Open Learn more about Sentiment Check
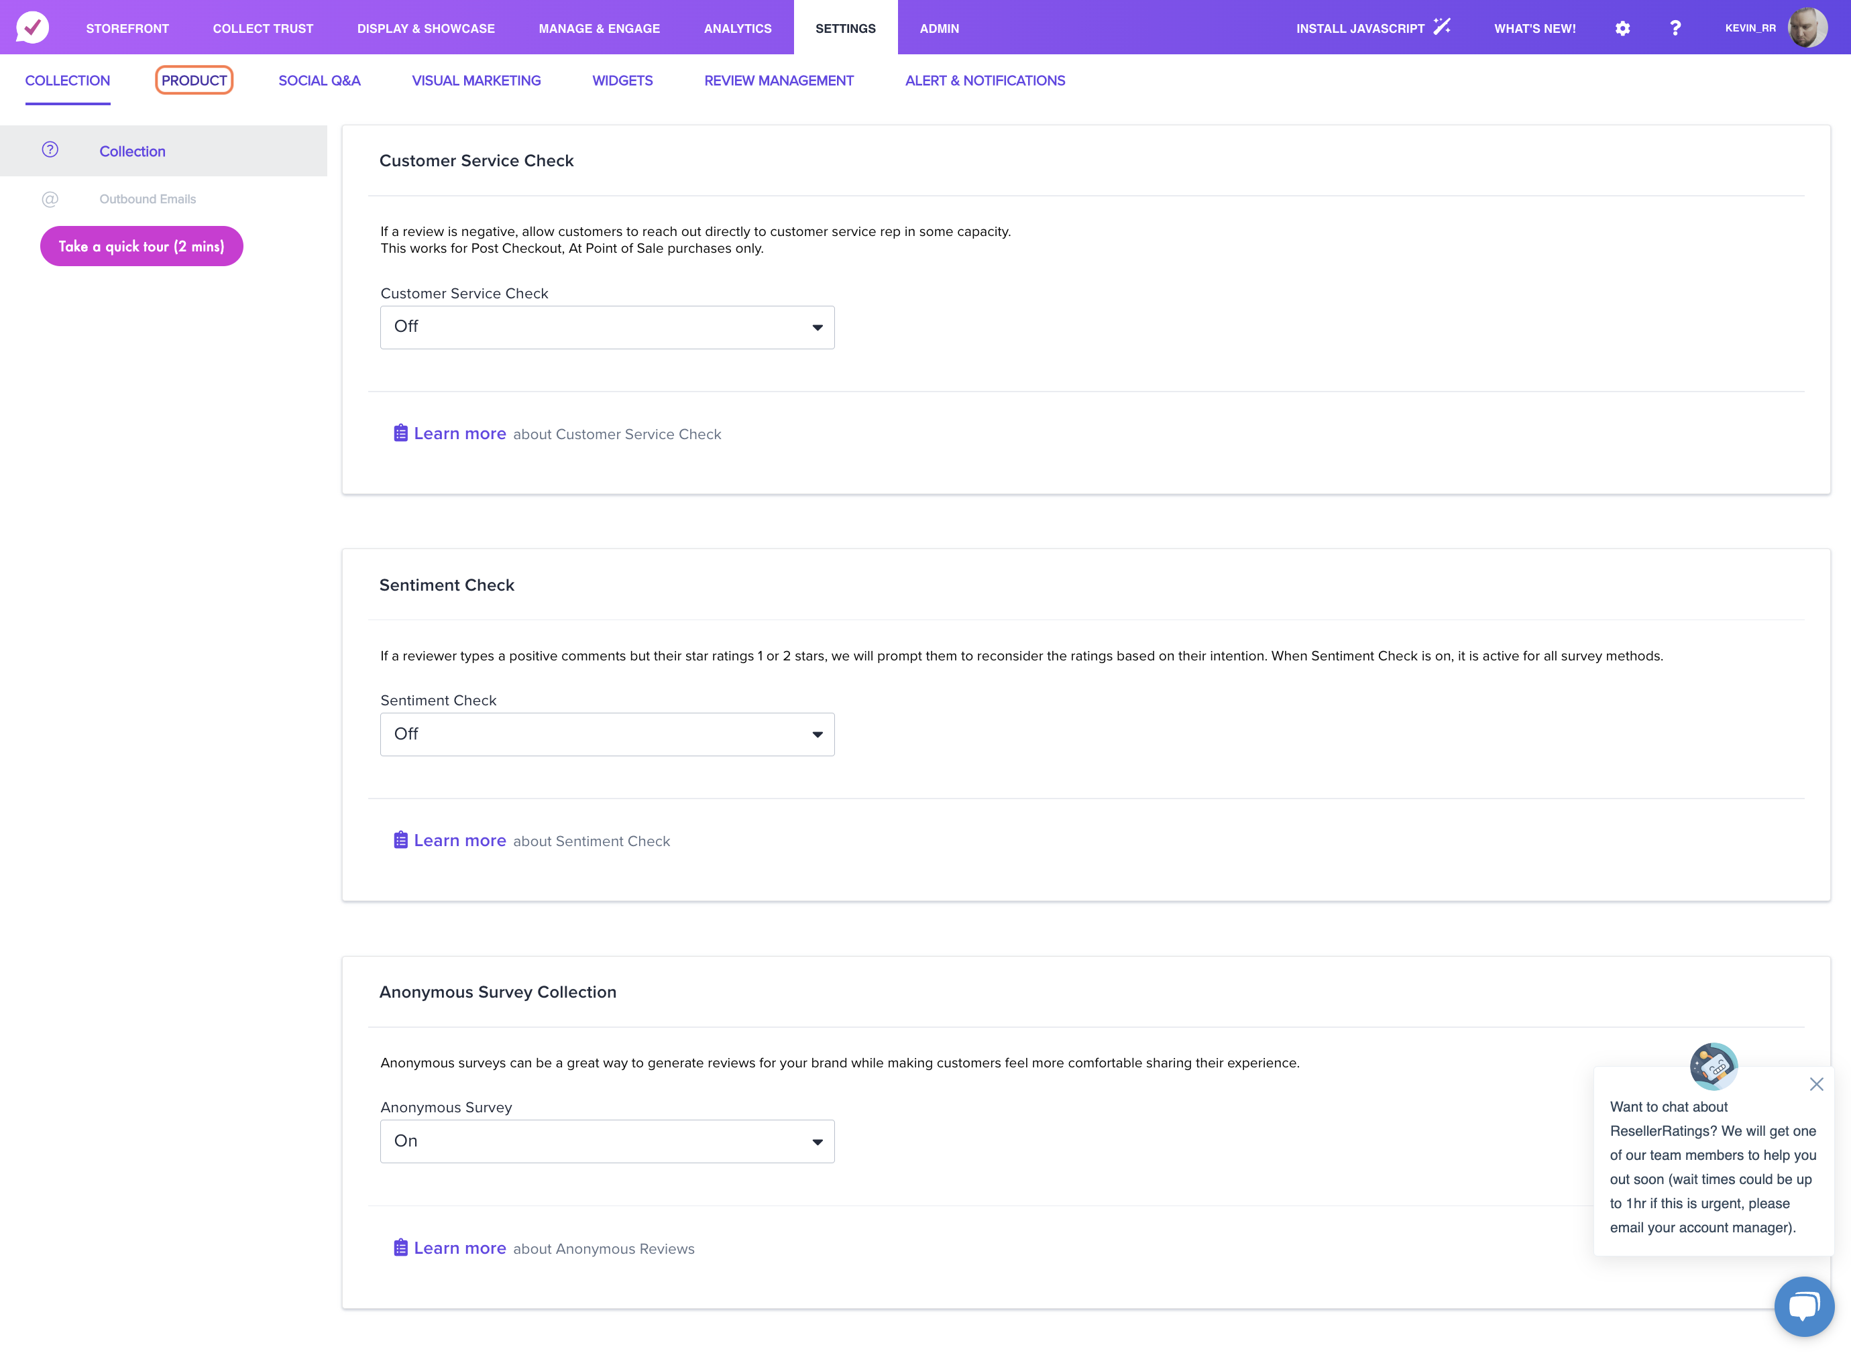1851x1353 pixels. pyautogui.click(x=459, y=840)
